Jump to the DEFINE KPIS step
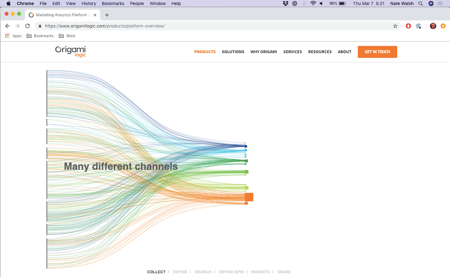 click(231, 272)
